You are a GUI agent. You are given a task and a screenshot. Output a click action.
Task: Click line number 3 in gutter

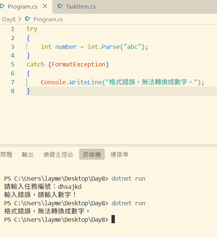tap(13, 47)
